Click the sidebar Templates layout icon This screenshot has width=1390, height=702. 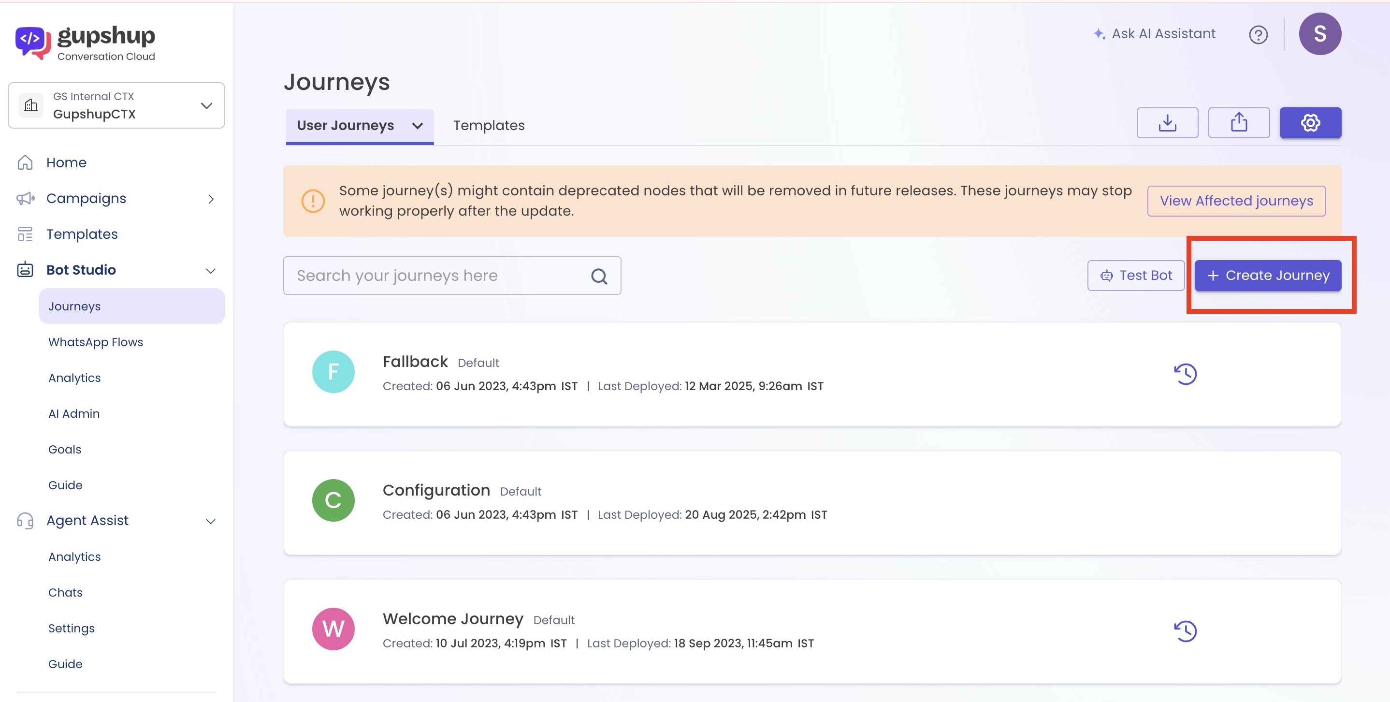(x=25, y=234)
